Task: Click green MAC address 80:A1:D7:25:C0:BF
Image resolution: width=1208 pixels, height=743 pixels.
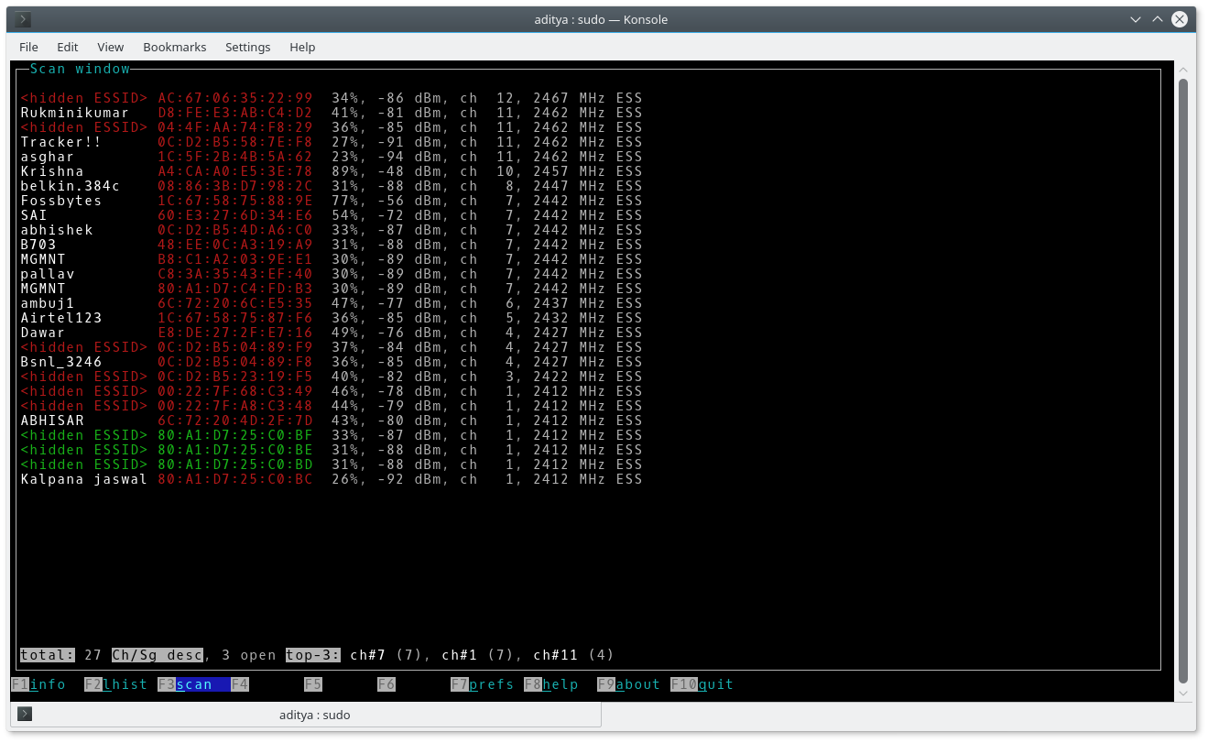Action: point(235,435)
